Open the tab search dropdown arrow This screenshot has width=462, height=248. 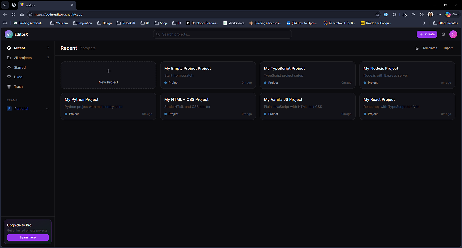5,5
